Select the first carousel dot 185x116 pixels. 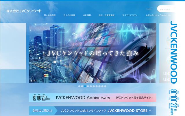79,86
